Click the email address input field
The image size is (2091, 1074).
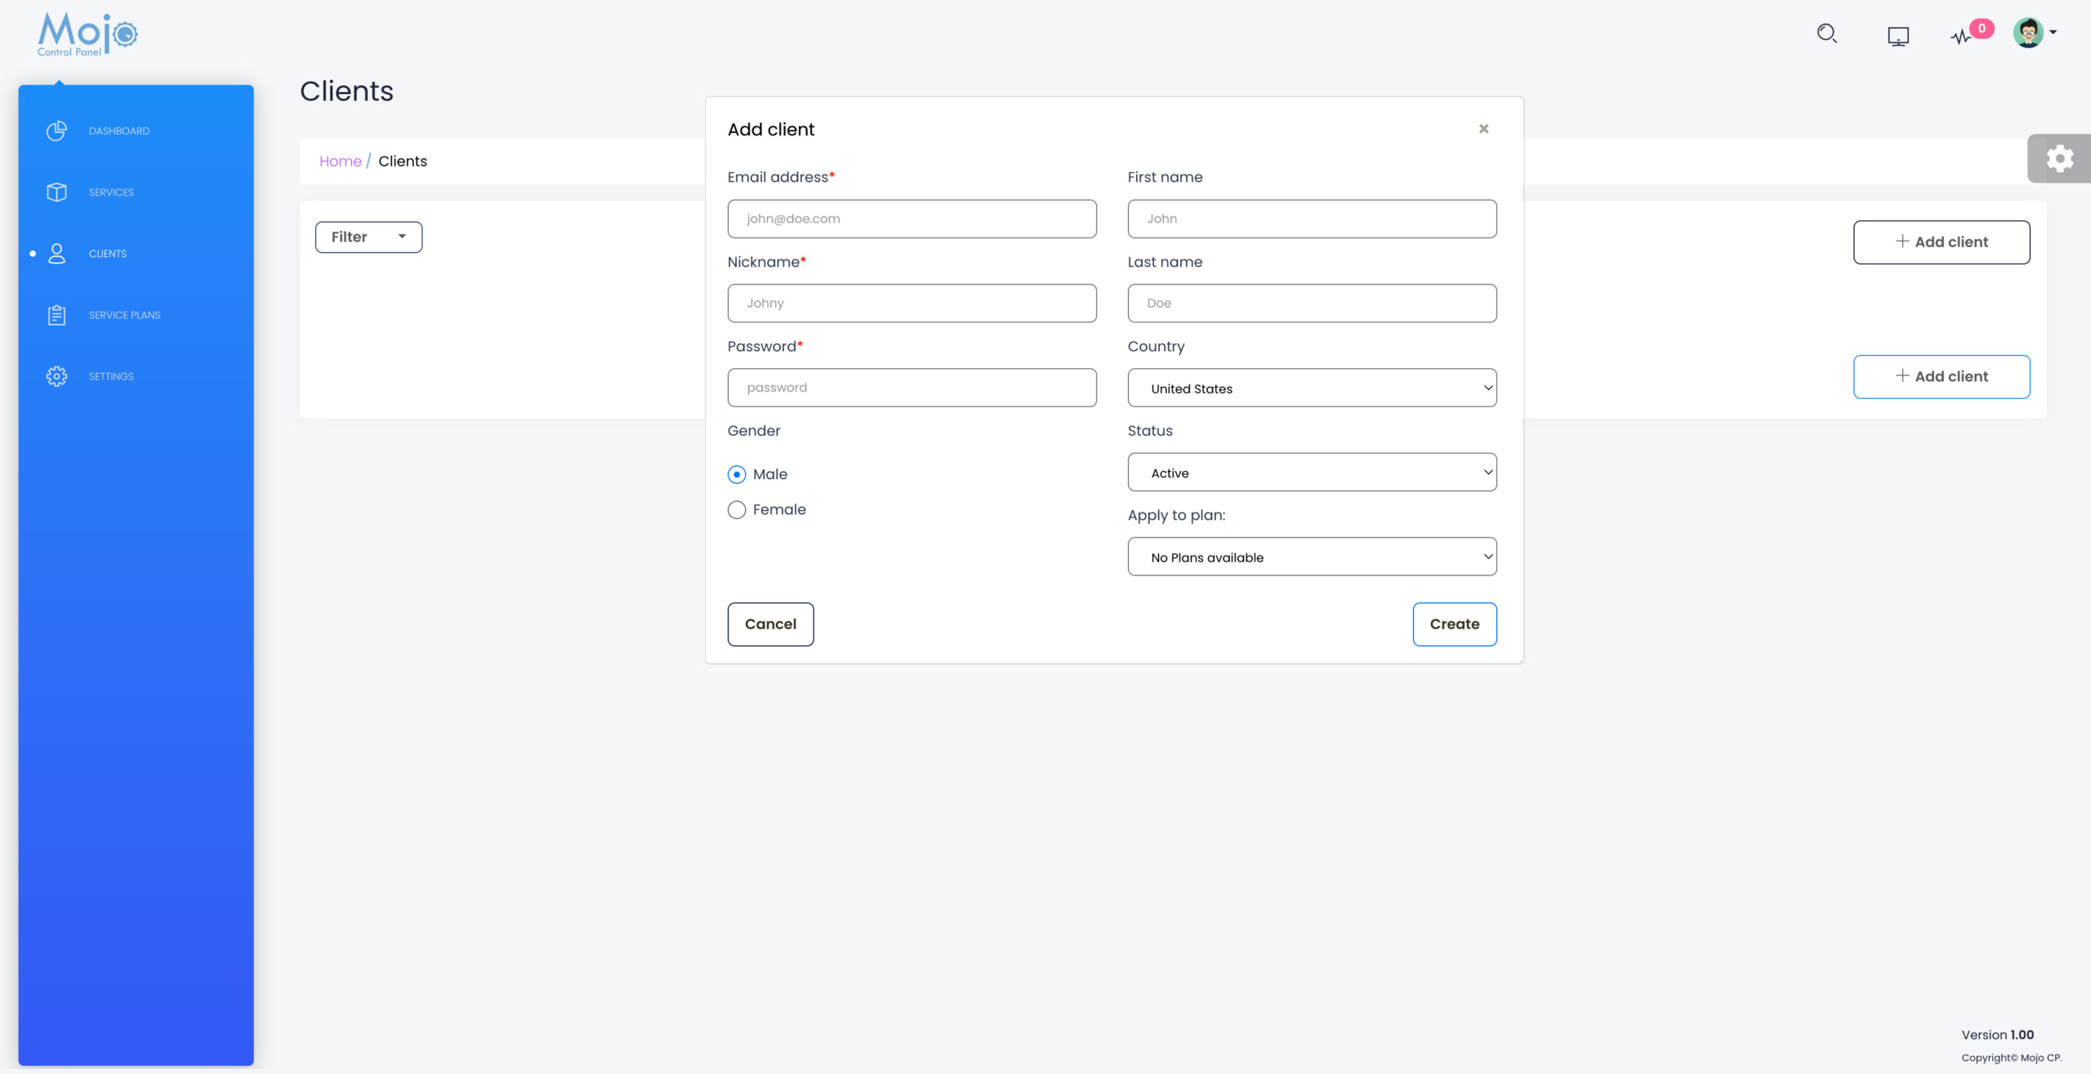tap(912, 219)
